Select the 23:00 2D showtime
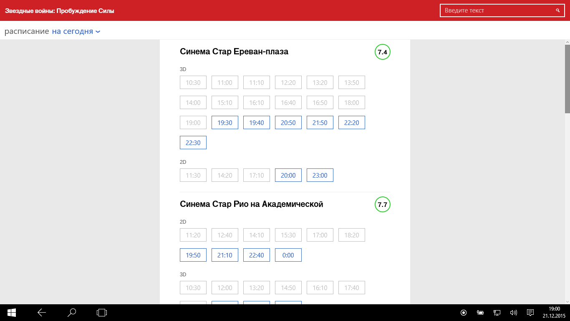570x321 pixels. 320,175
